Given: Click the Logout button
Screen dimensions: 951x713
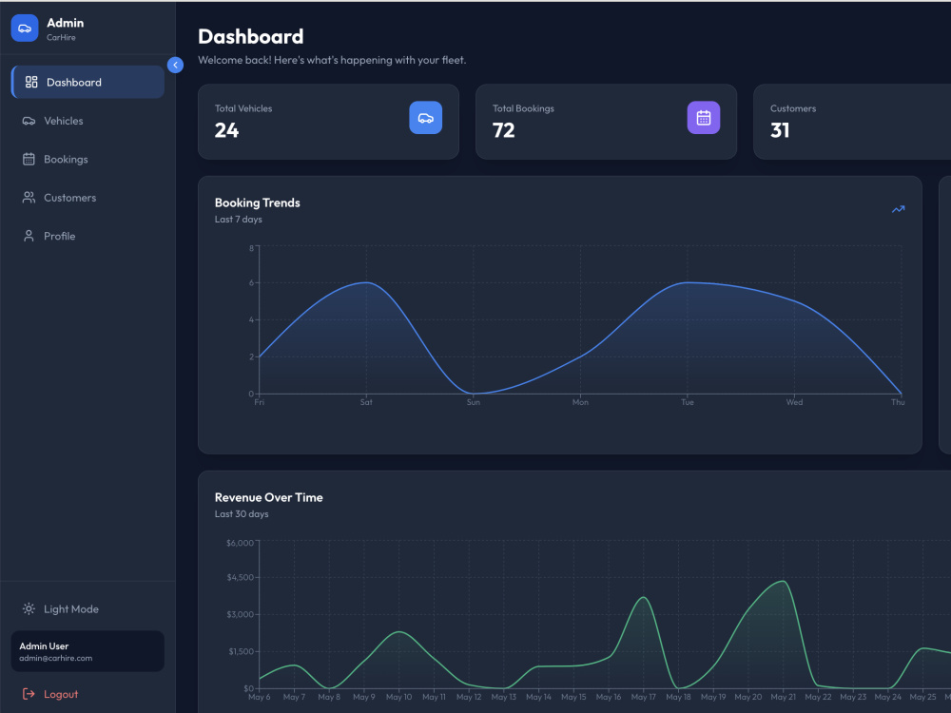Looking at the screenshot, I should [87, 694].
